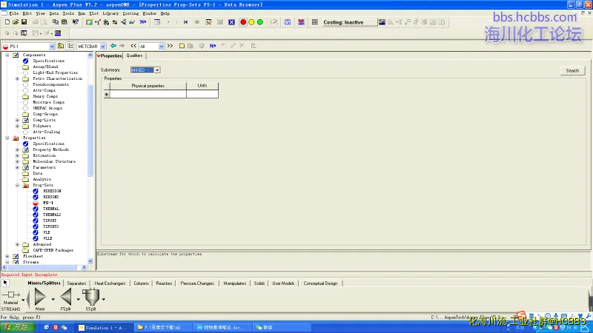Click the green circle status button
The width and height of the screenshot is (593, 333).
(260, 22)
